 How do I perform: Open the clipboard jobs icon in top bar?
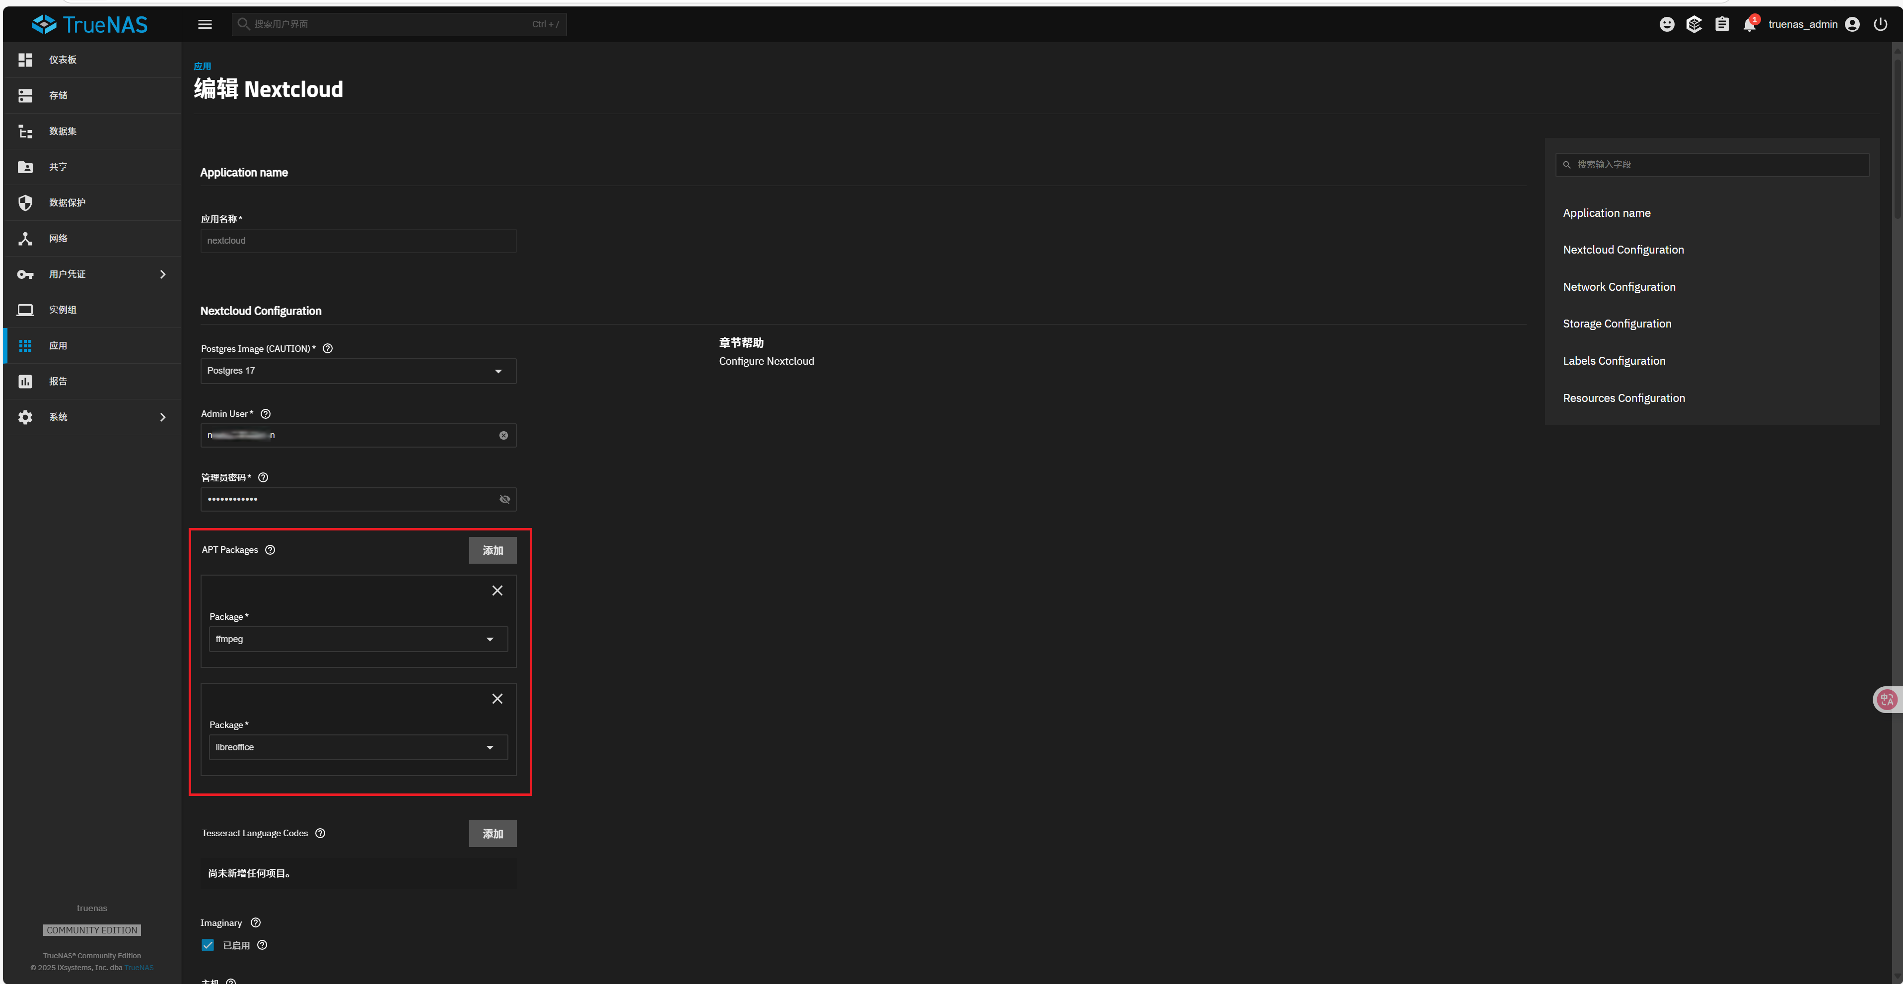[1722, 24]
